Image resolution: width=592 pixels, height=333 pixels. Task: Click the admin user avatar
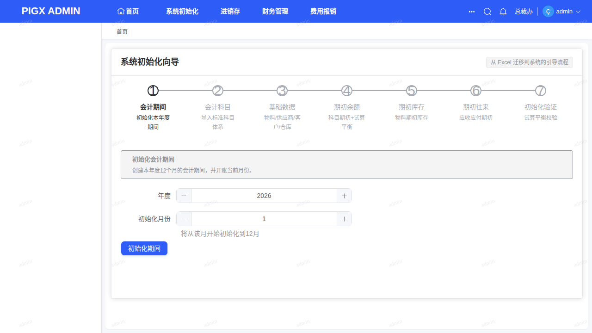(x=548, y=12)
